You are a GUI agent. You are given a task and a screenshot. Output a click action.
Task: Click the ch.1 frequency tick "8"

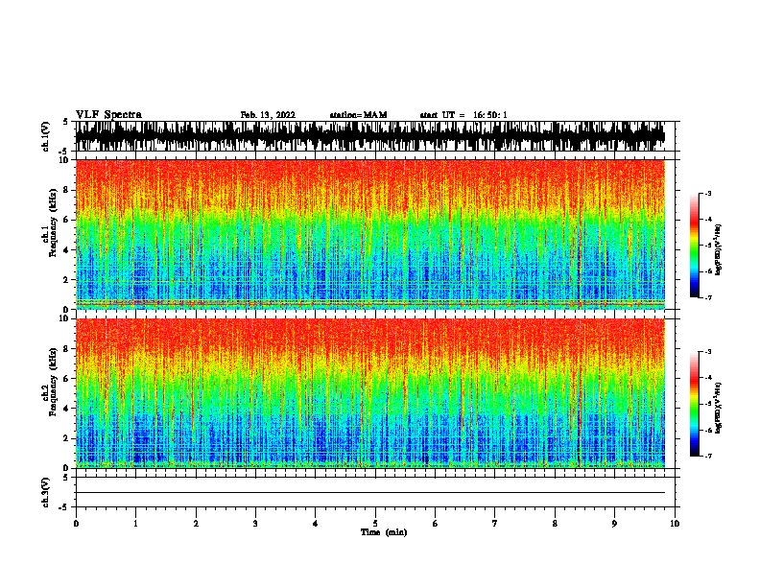pyautogui.click(x=66, y=190)
